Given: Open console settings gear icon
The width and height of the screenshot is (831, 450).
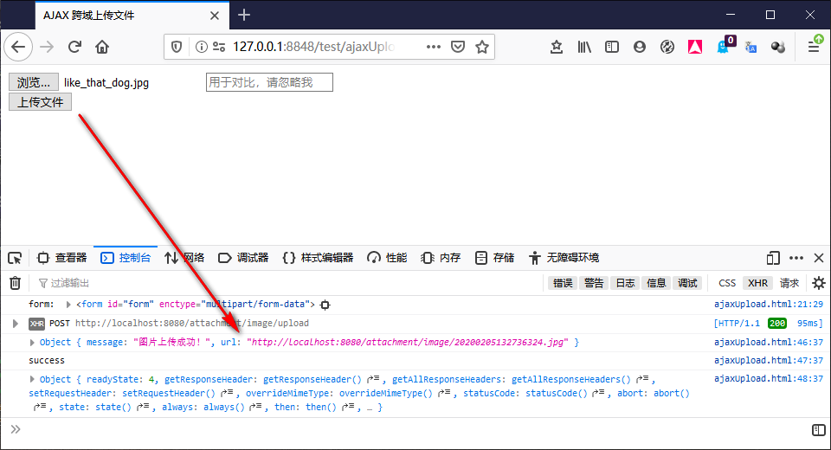Looking at the screenshot, I should click(819, 283).
